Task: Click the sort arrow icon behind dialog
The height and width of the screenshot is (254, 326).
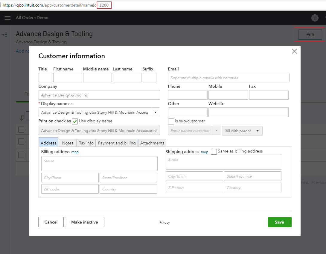Action: tap(22, 118)
